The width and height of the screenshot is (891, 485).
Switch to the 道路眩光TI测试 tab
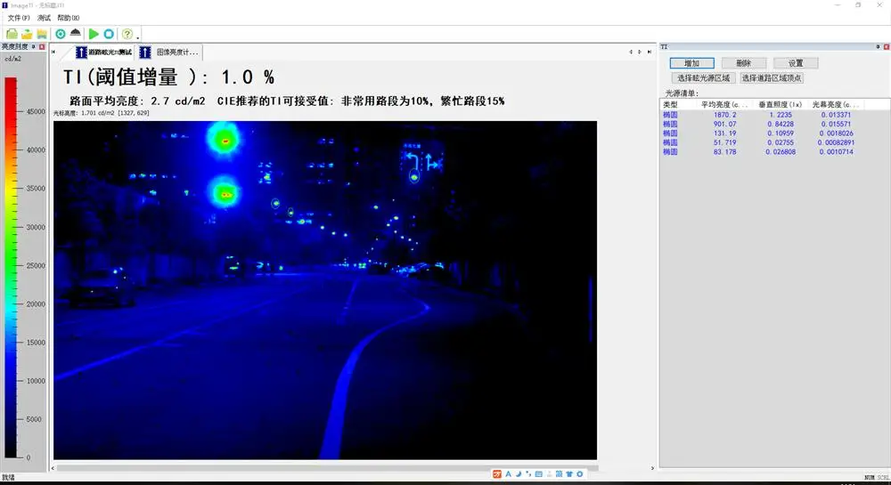coord(104,53)
